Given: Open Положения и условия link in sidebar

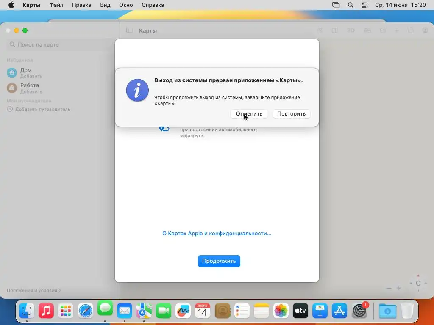Looking at the screenshot, I should [x=33, y=290].
